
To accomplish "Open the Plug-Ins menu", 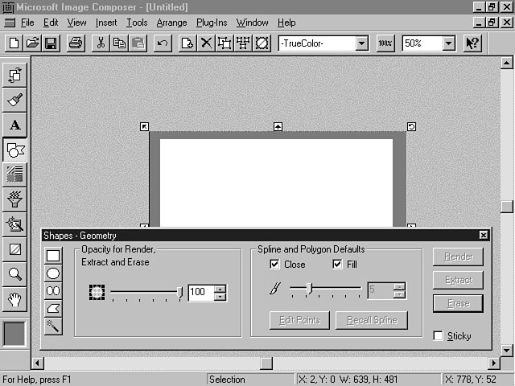I will 212,23.
